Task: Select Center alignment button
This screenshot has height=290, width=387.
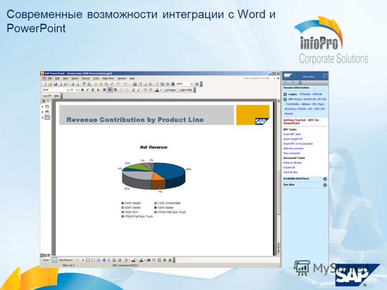Action: [110, 90]
